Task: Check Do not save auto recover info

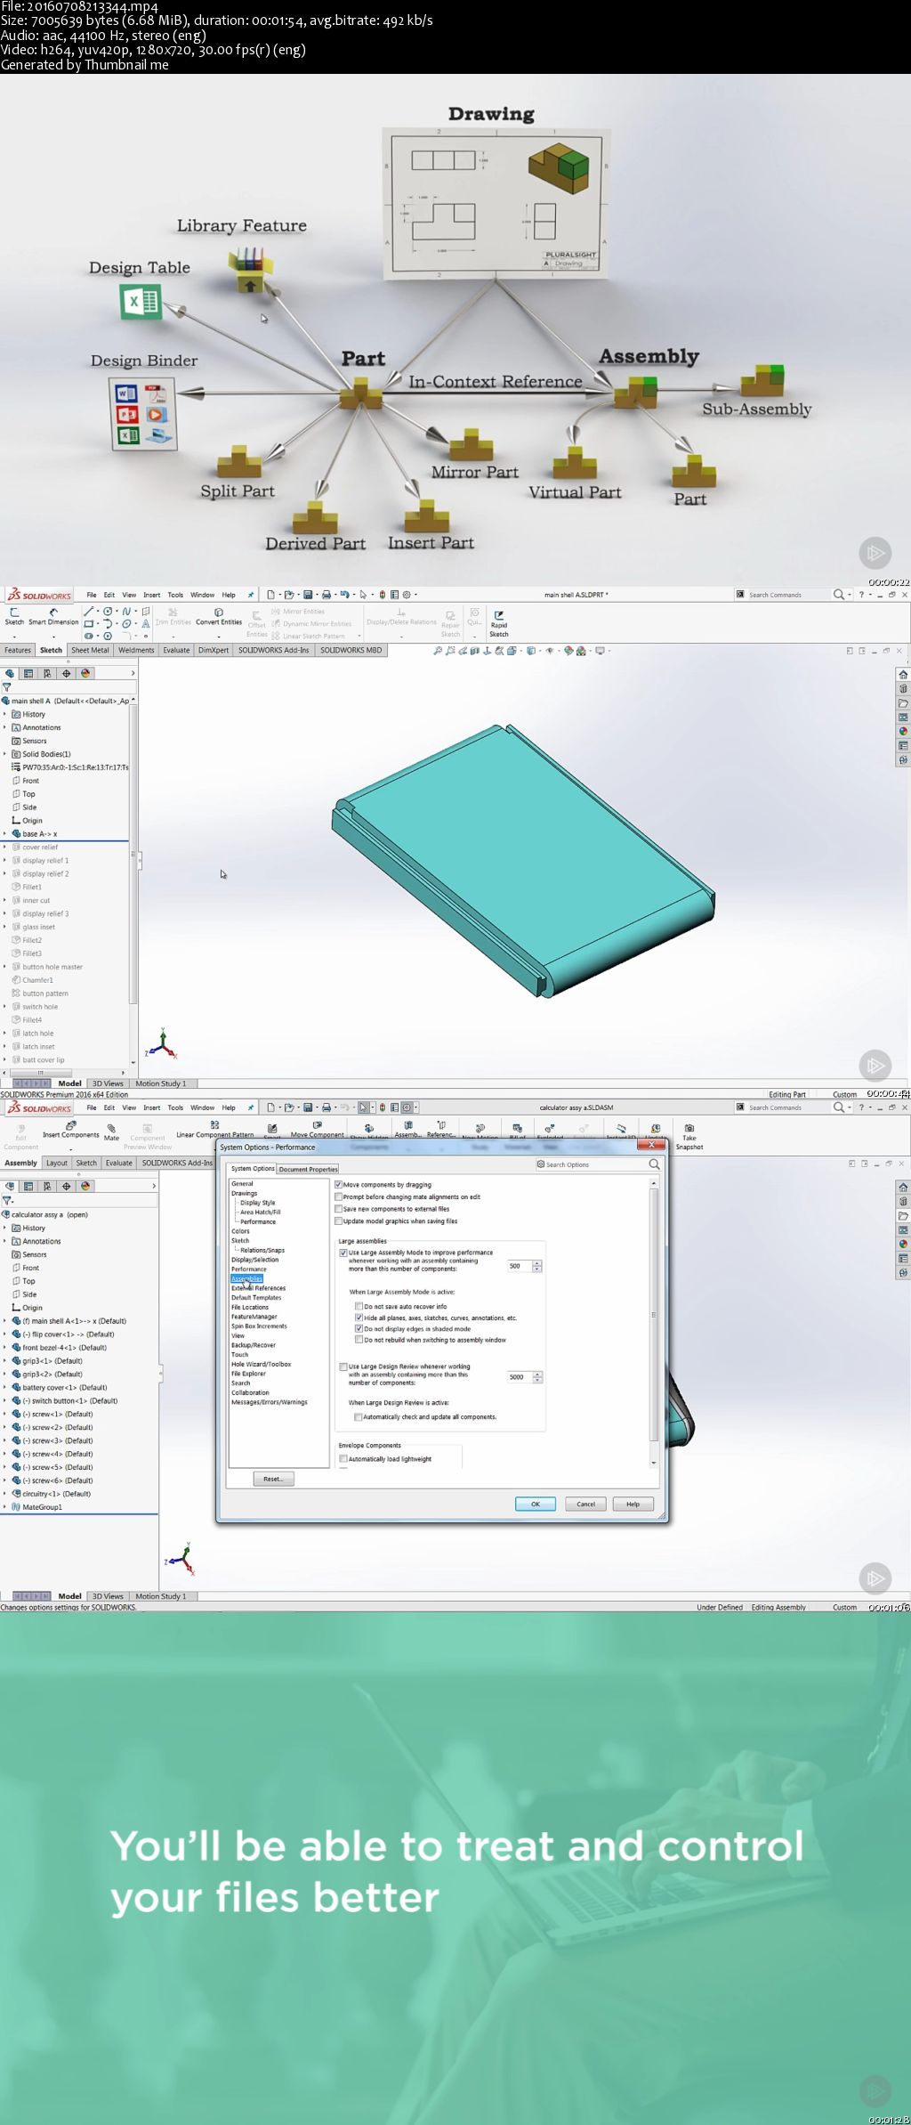Action: [359, 1307]
